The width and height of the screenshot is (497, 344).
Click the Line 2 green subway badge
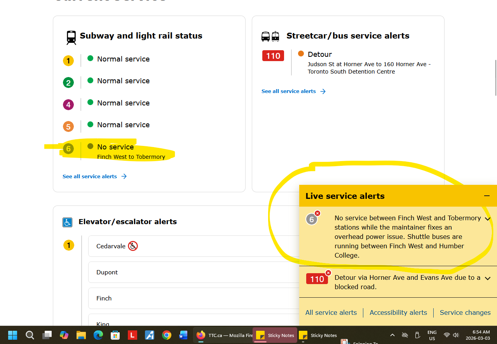point(68,82)
